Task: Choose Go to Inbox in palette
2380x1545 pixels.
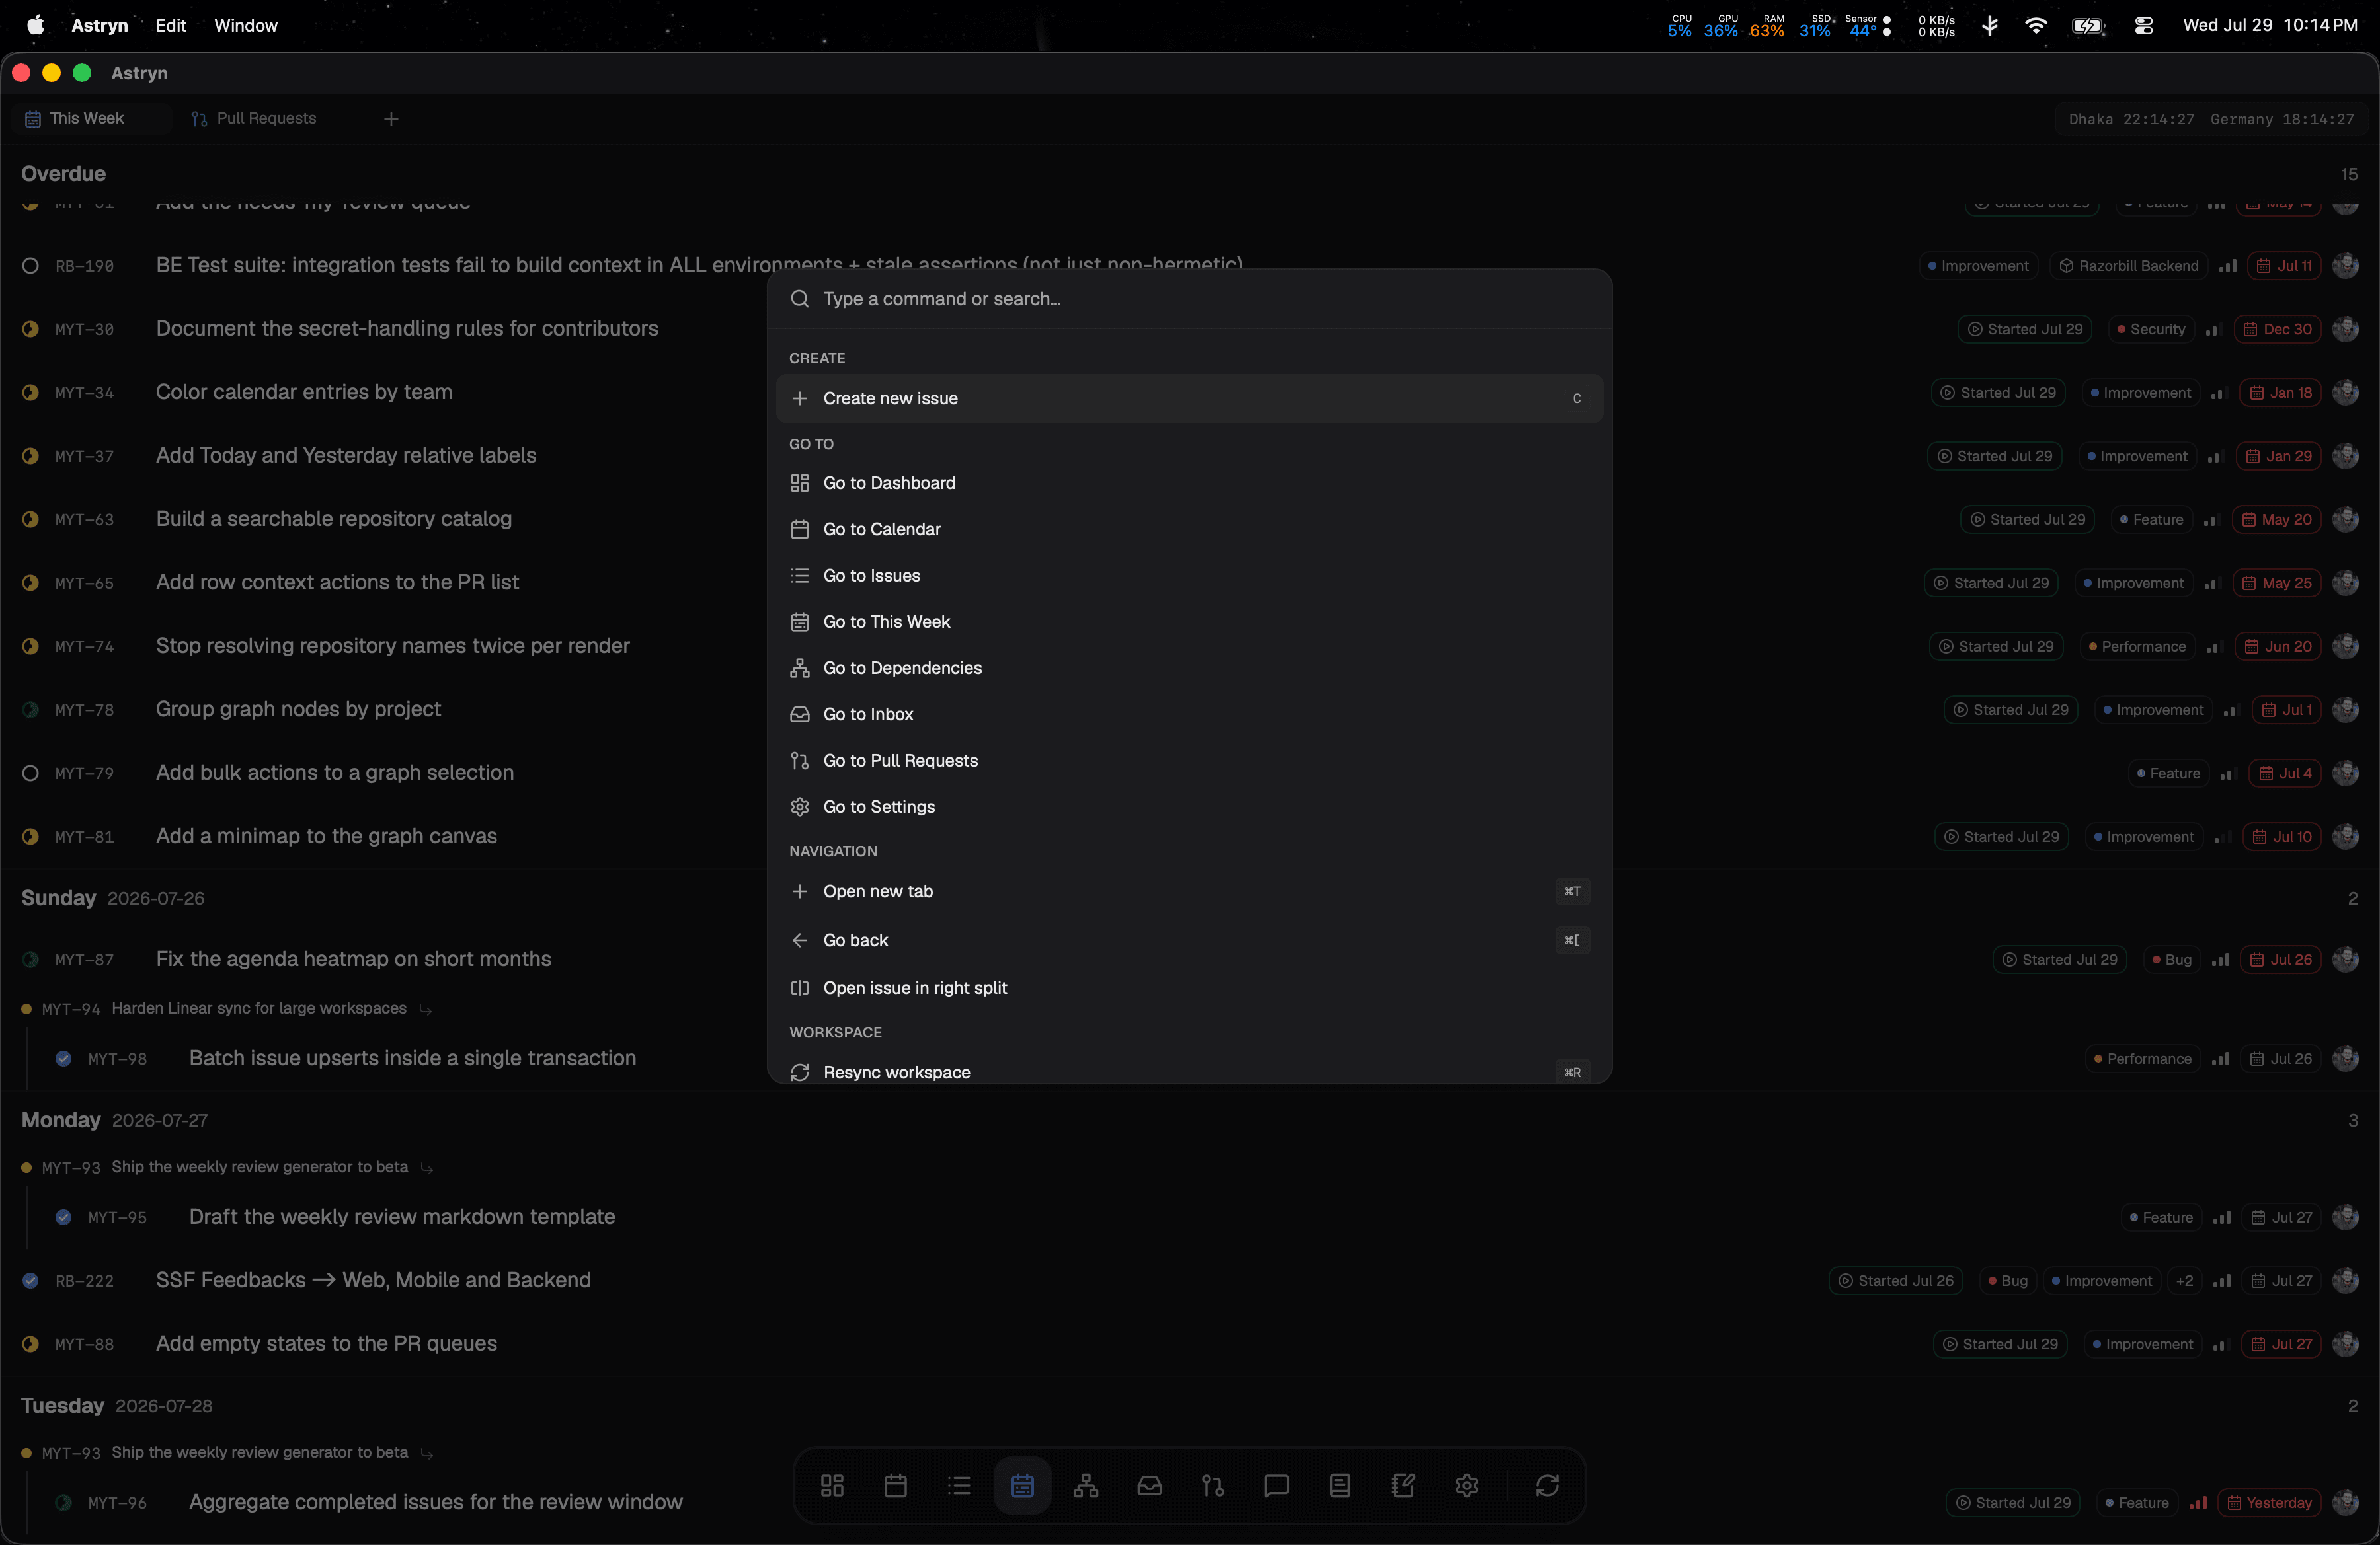Action: click(x=1189, y=714)
